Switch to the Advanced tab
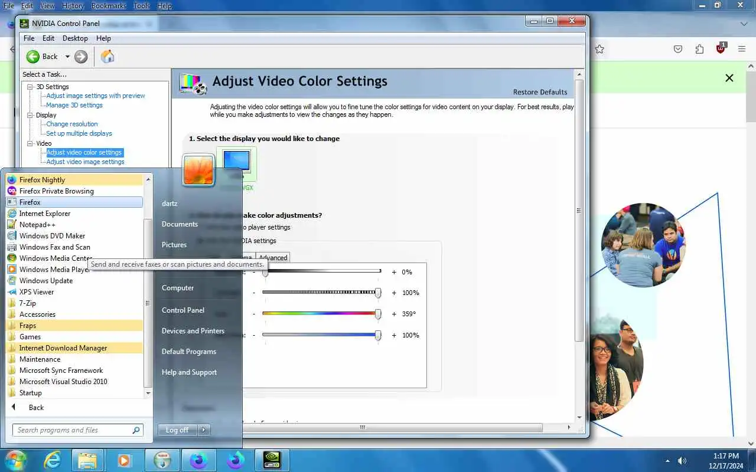Screen dimensions: 756x472 (273, 258)
